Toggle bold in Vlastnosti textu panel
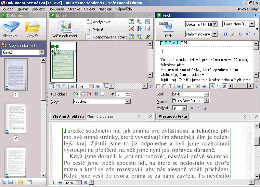 coord(192,108)
